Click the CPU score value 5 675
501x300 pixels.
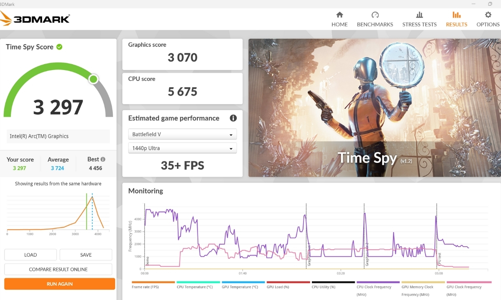[x=182, y=92]
